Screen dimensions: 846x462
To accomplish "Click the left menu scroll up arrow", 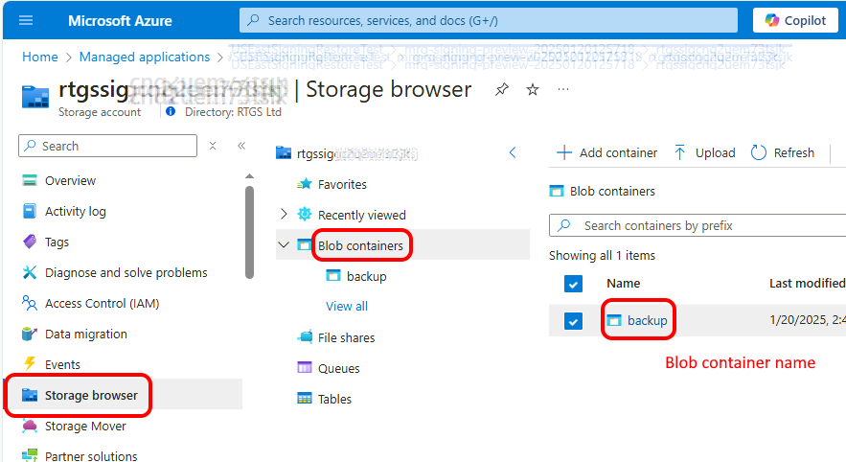I will click(x=249, y=176).
